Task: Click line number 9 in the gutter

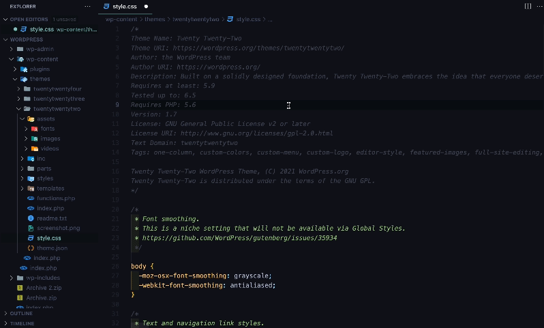Action: tap(117, 105)
